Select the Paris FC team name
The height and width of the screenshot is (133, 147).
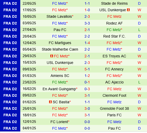tap(114, 115)
